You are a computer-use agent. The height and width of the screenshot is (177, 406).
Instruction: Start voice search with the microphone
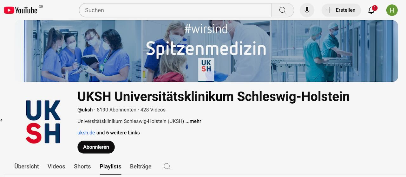click(307, 10)
